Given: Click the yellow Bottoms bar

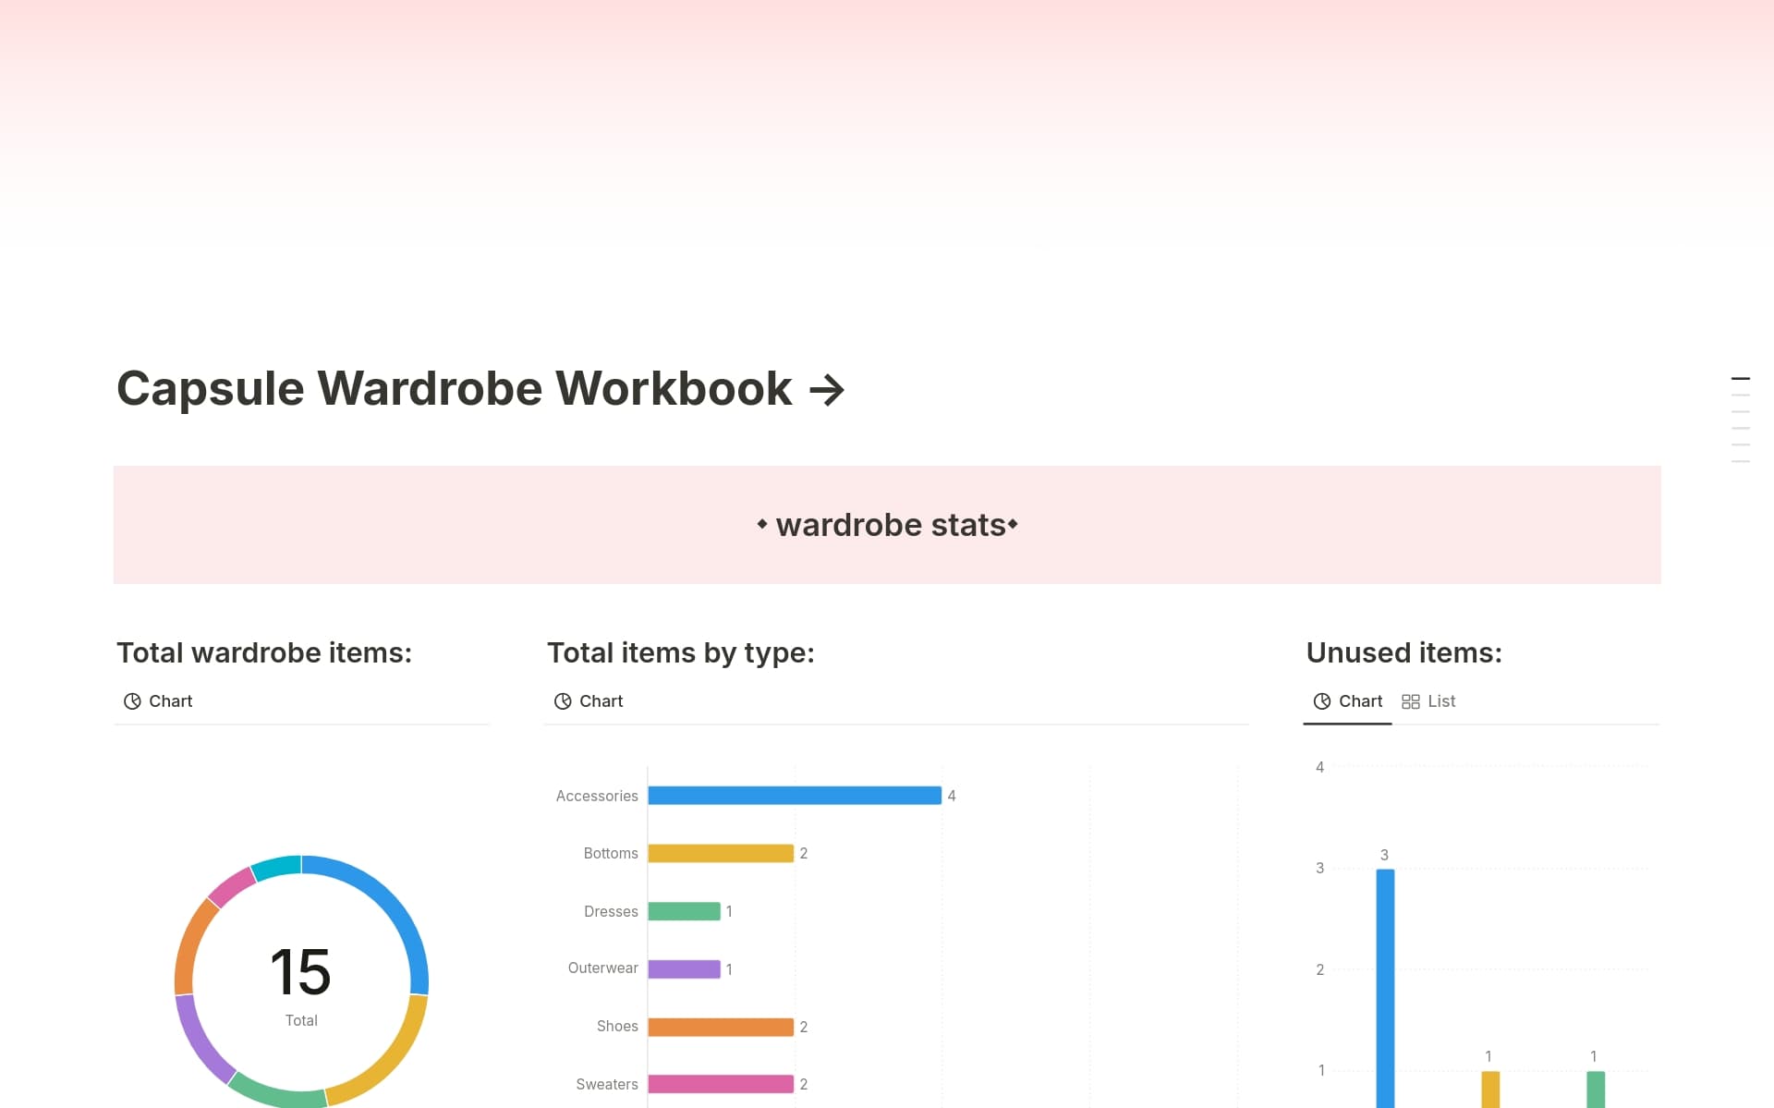Looking at the screenshot, I should 721,853.
